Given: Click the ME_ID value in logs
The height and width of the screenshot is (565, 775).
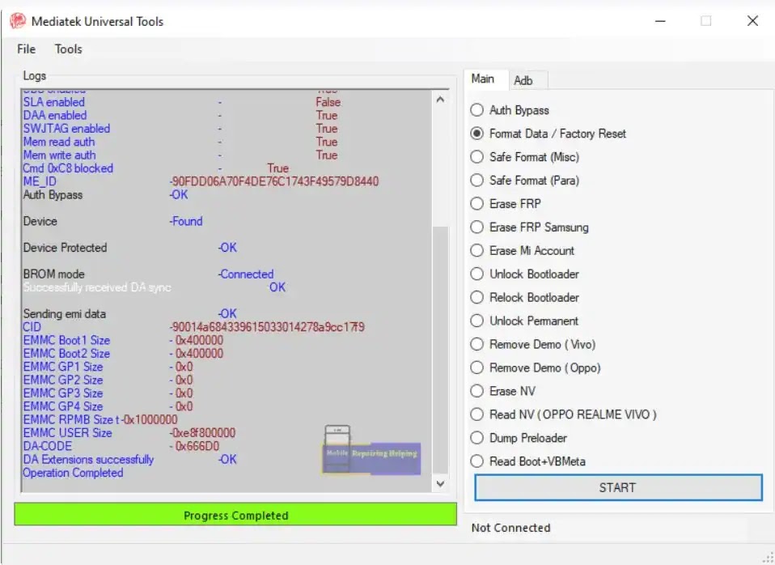Looking at the screenshot, I should [274, 181].
